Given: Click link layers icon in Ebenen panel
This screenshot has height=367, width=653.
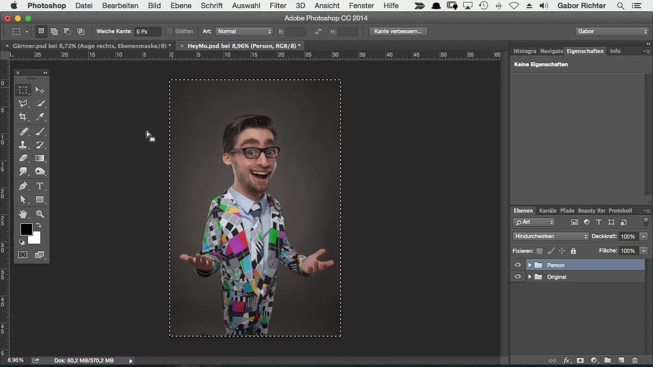Looking at the screenshot, I should [552, 360].
